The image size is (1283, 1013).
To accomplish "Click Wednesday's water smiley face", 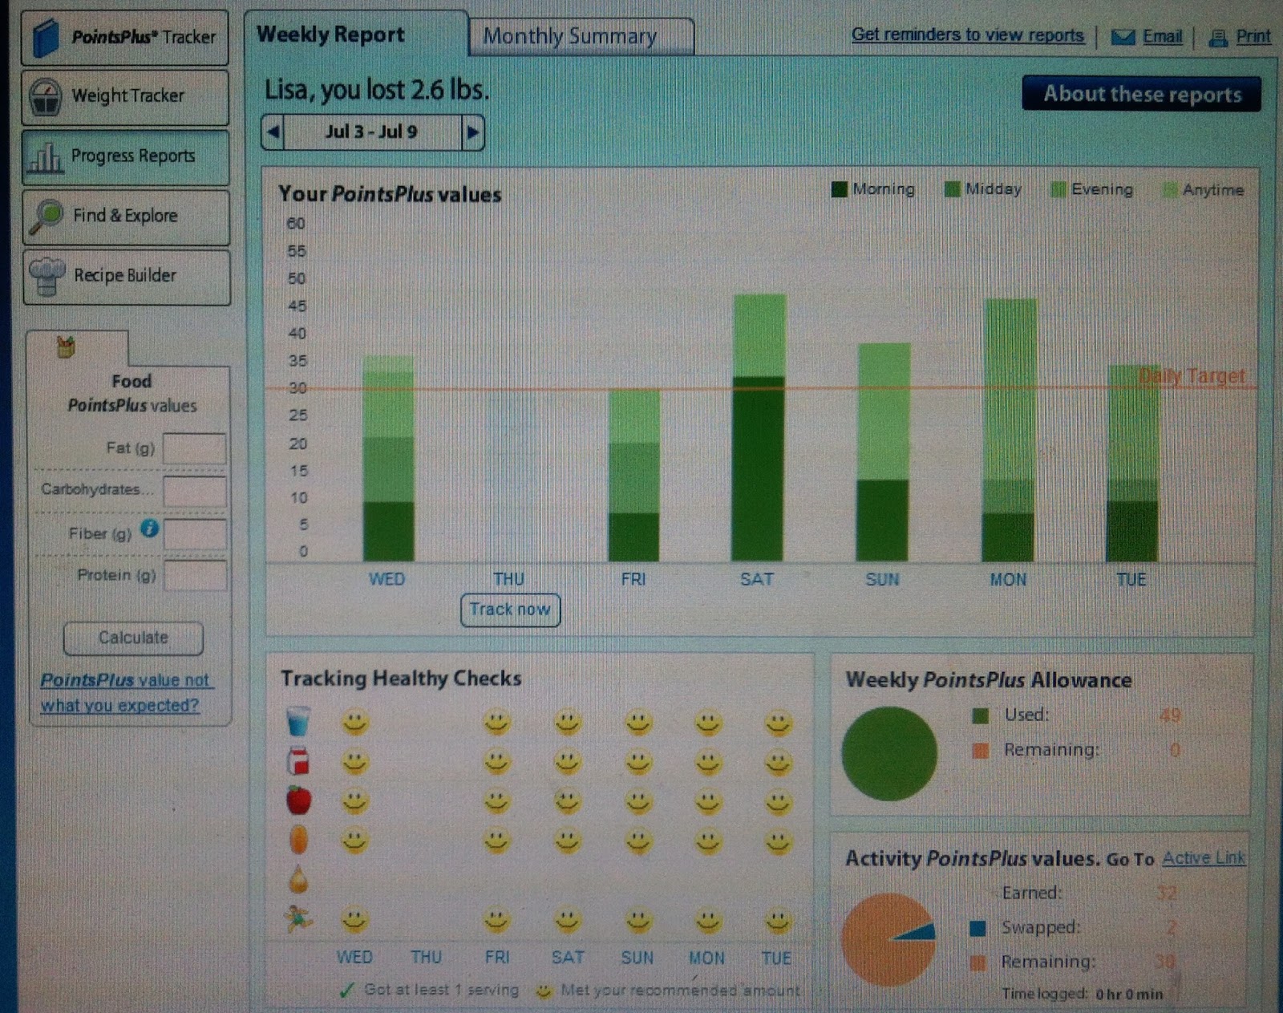I will (x=355, y=723).
